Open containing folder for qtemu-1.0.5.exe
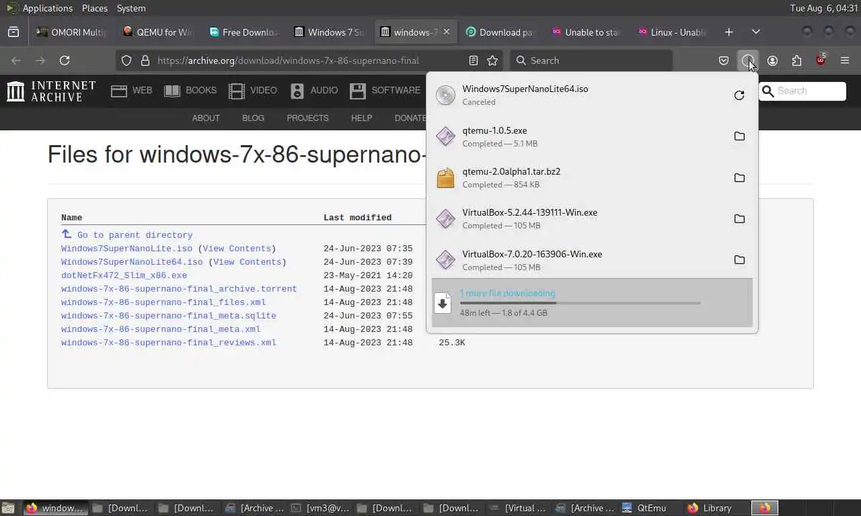This screenshot has width=861, height=516. (739, 136)
